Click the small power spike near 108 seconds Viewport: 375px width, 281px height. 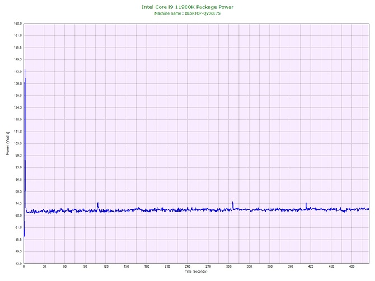[x=97, y=204]
